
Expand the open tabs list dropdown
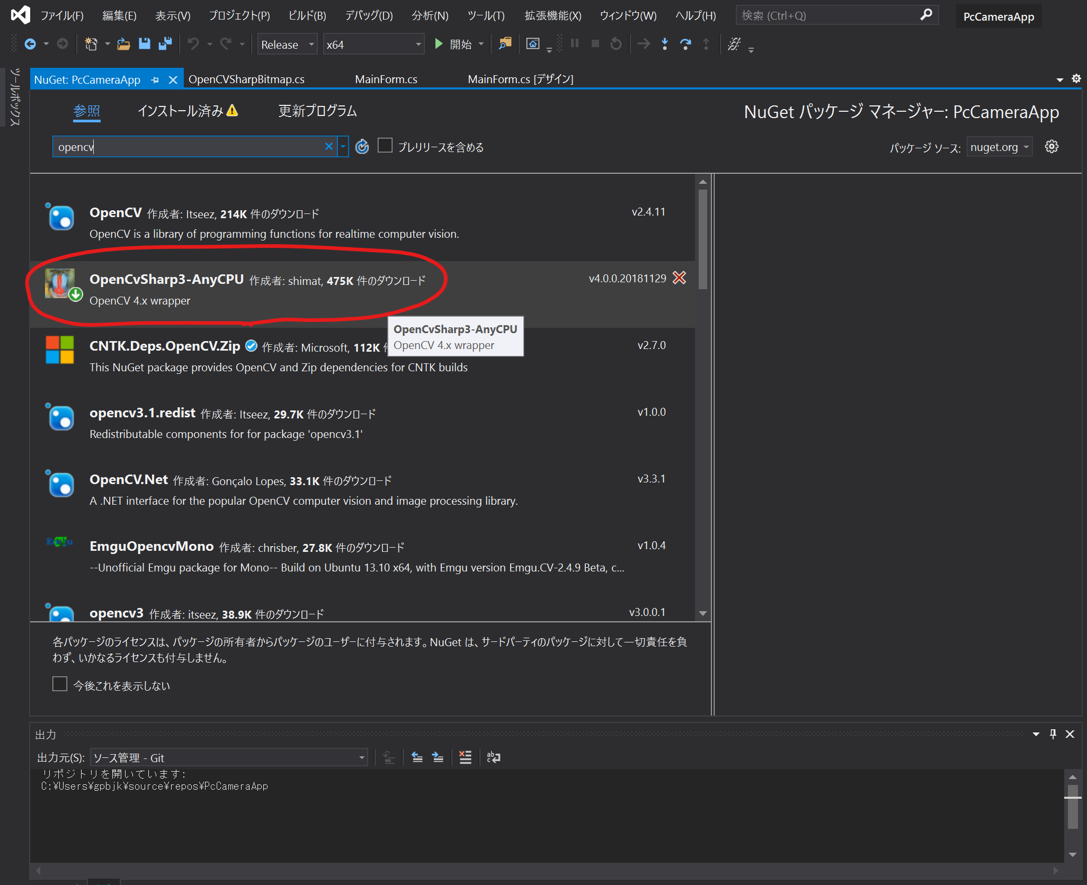pos(1060,80)
